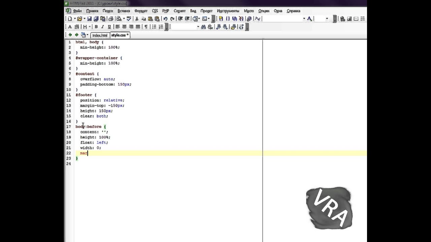This screenshot has height=242, width=431.
Task: Click the browser preview icon
Action: pos(119,19)
